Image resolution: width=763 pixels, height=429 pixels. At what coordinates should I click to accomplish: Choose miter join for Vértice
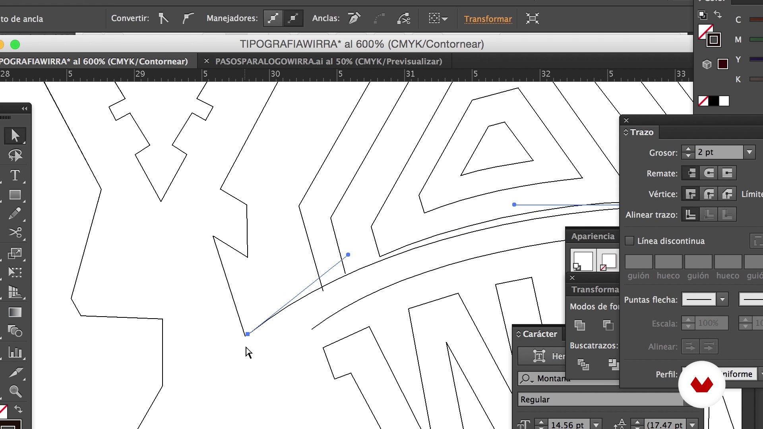(x=691, y=194)
